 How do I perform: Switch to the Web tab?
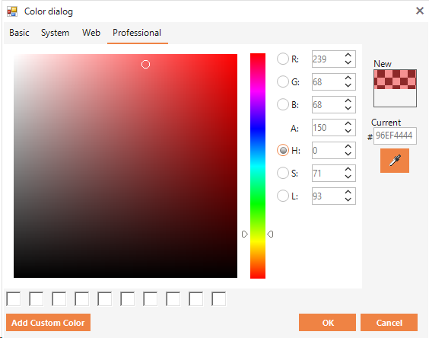click(91, 33)
